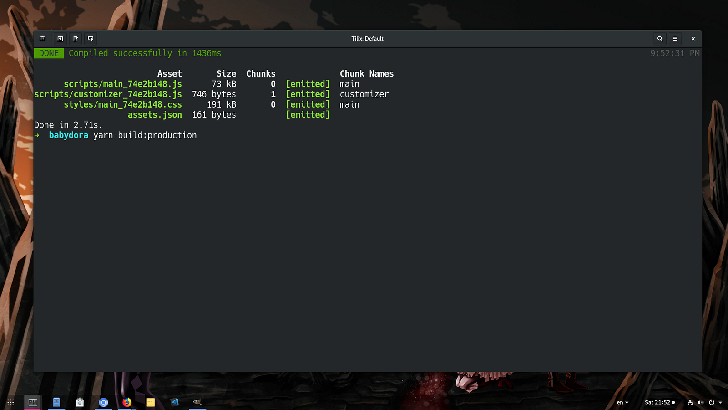The width and height of the screenshot is (728, 410).
Task: Click the 9:52:31 PM timestamp
Action: [x=675, y=53]
